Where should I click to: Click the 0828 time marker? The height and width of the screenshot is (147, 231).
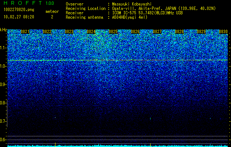pos(179,32)
